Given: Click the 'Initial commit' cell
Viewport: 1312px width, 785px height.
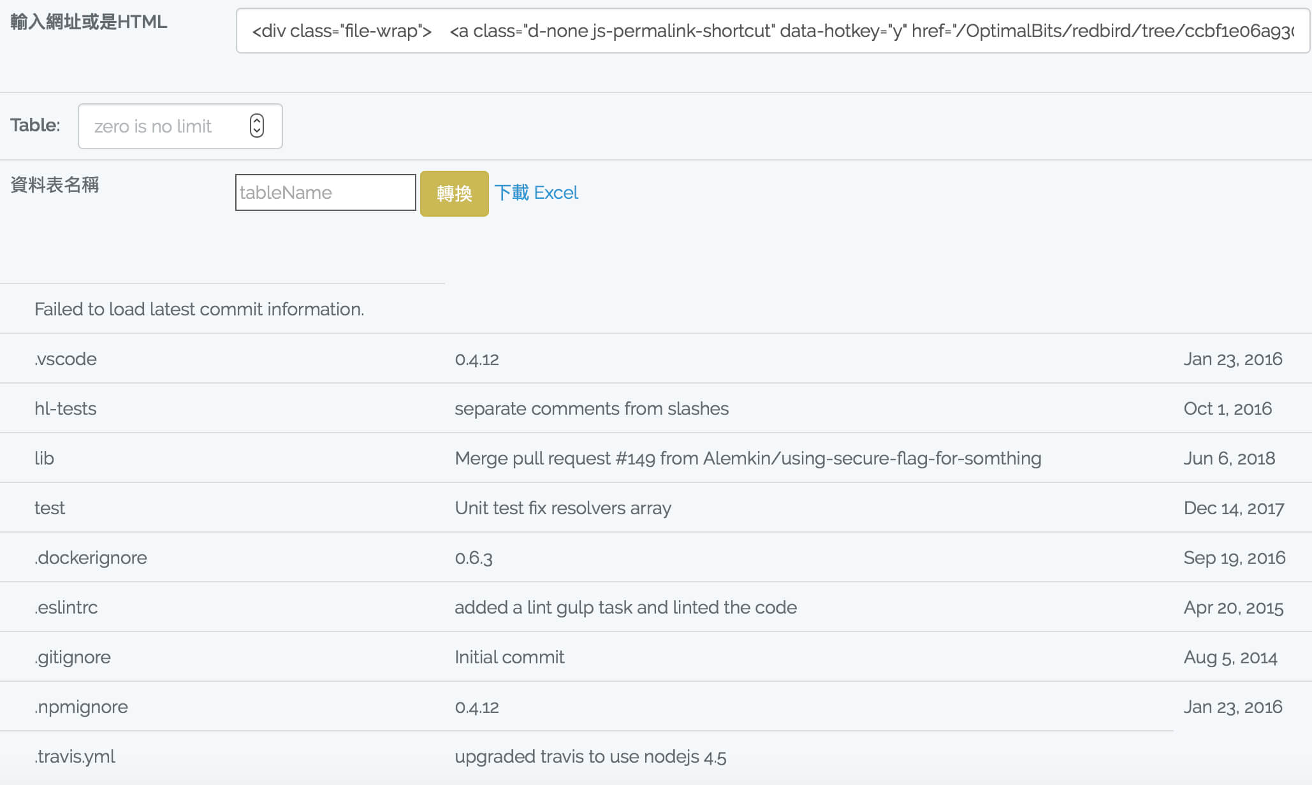Looking at the screenshot, I should [509, 657].
